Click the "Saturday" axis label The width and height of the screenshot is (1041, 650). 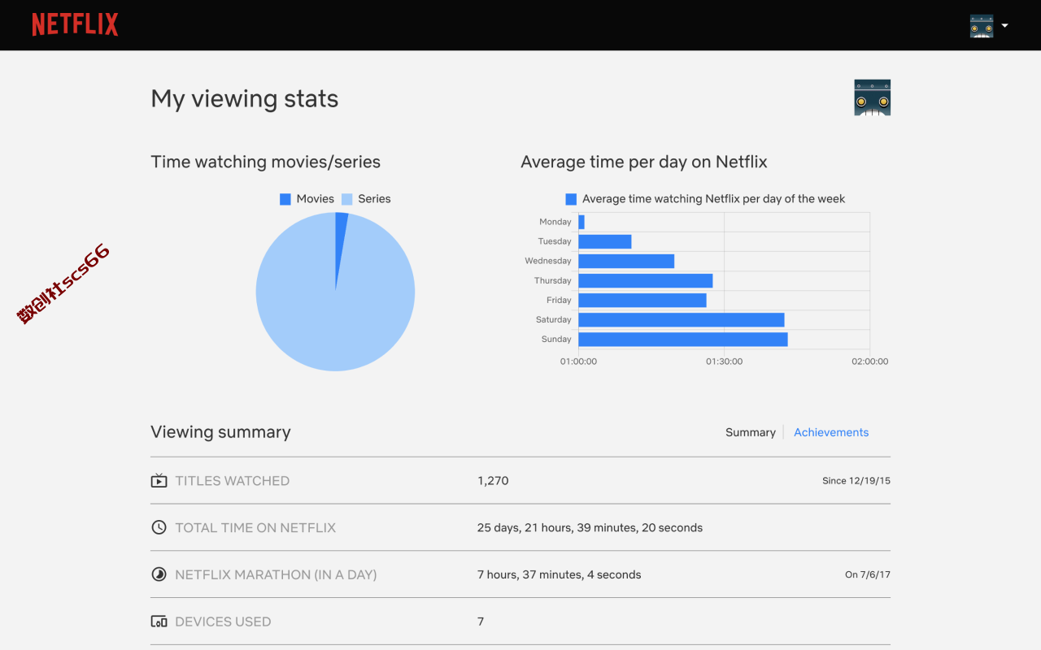pyautogui.click(x=554, y=319)
